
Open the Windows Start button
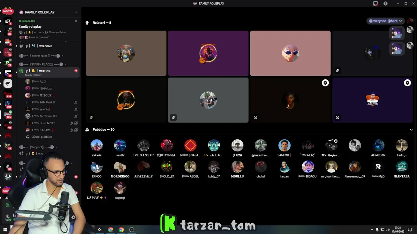coord(5,229)
